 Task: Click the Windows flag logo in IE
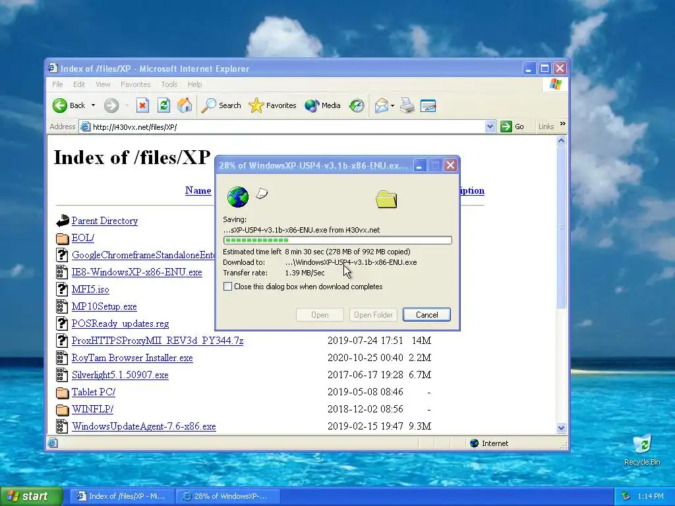click(555, 84)
